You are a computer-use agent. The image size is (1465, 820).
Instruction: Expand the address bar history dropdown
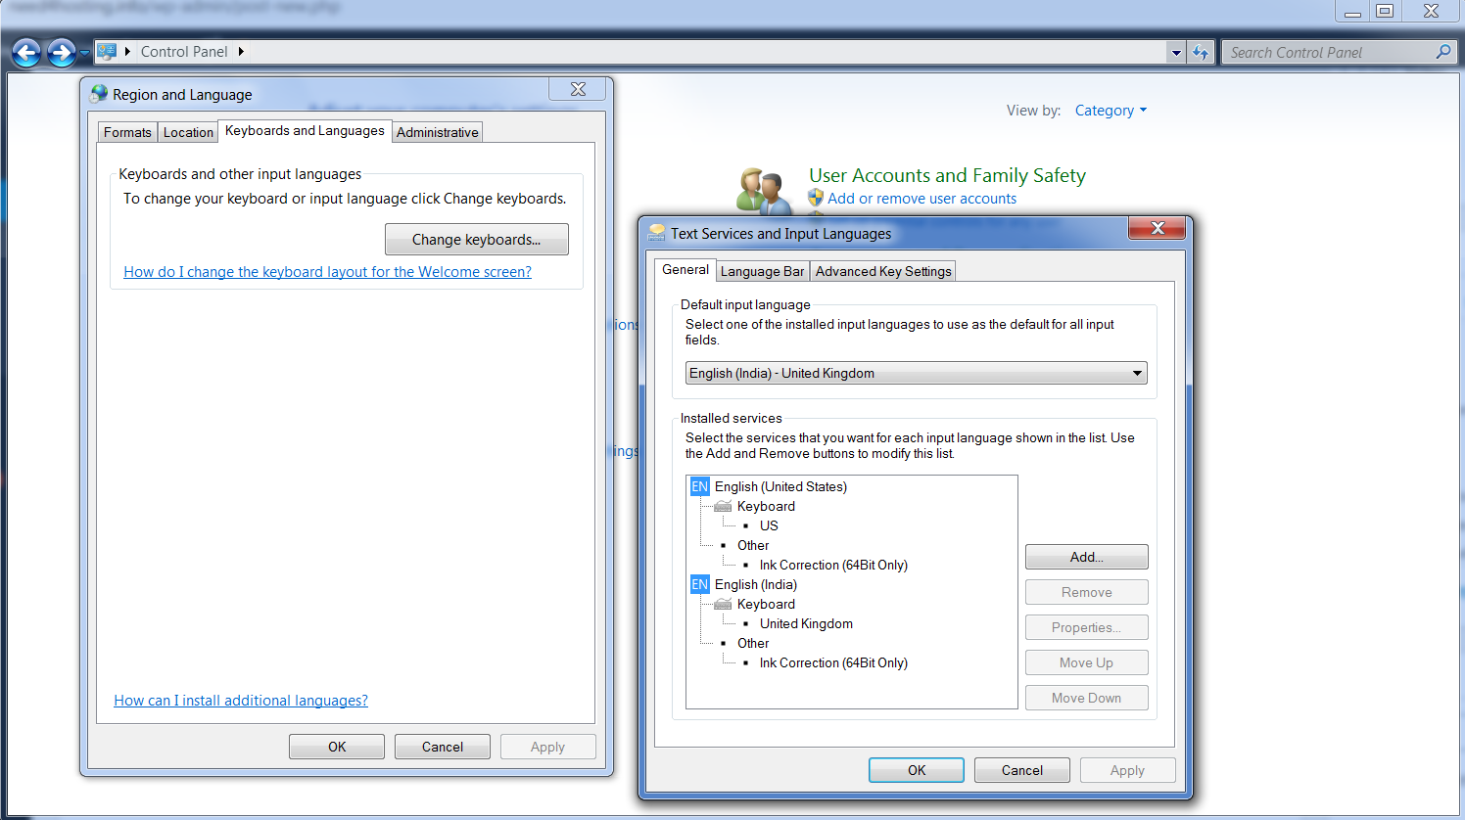1176,53
